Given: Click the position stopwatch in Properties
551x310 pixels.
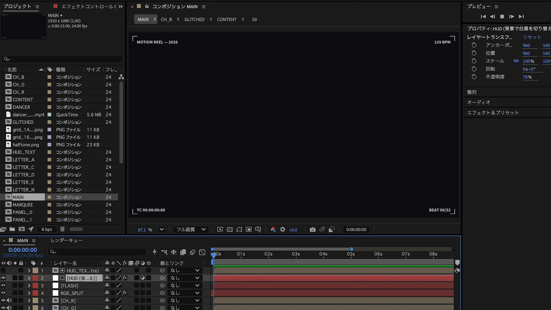Looking at the screenshot, I should pyautogui.click(x=474, y=53).
